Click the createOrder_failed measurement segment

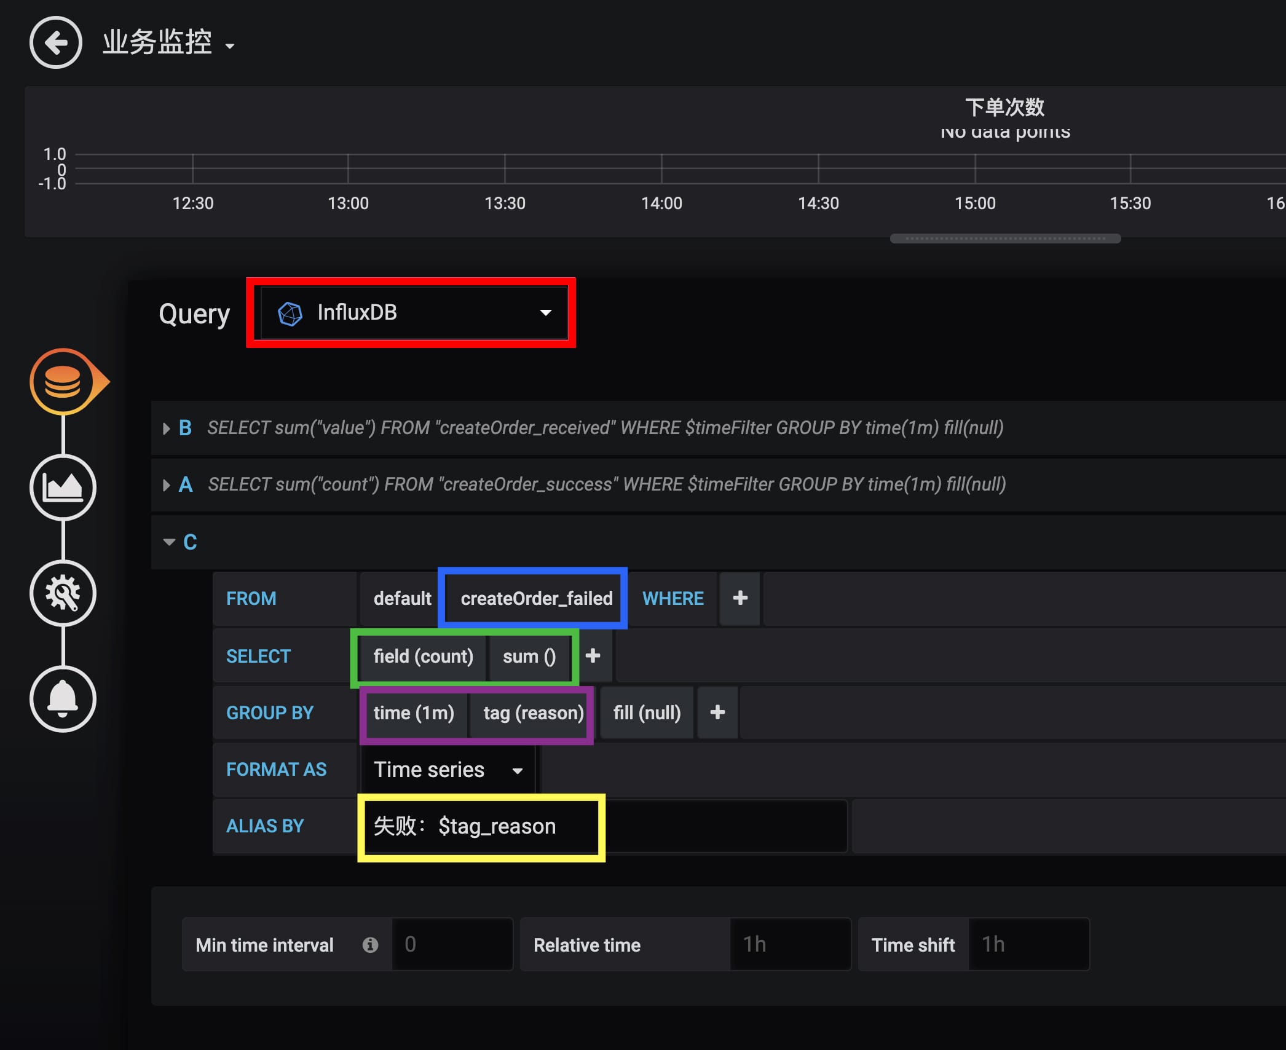[536, 598]
